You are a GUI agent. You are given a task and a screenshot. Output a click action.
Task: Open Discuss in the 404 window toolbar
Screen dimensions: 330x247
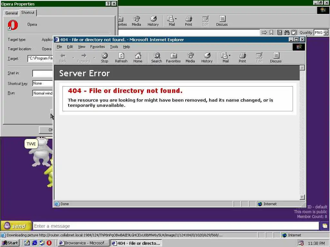276,58
